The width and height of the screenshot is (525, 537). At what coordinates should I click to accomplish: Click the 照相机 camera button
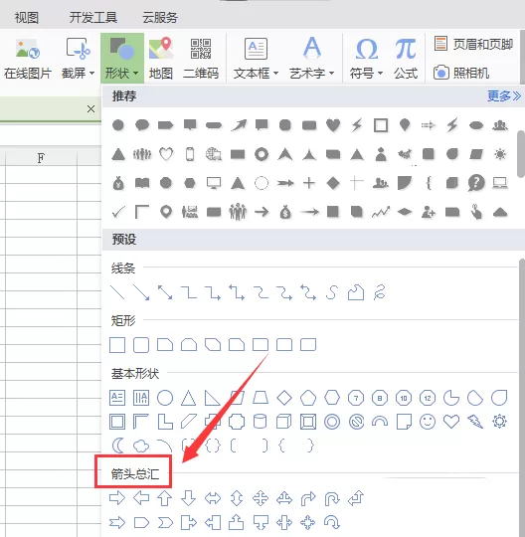coord(461,73)
